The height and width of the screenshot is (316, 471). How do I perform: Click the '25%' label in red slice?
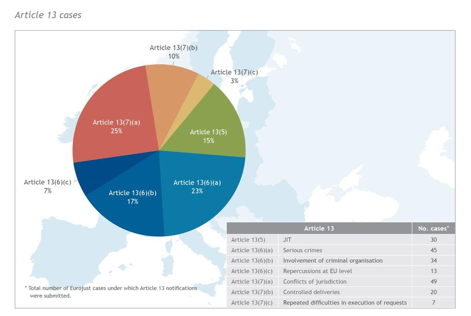coord(116,131)
